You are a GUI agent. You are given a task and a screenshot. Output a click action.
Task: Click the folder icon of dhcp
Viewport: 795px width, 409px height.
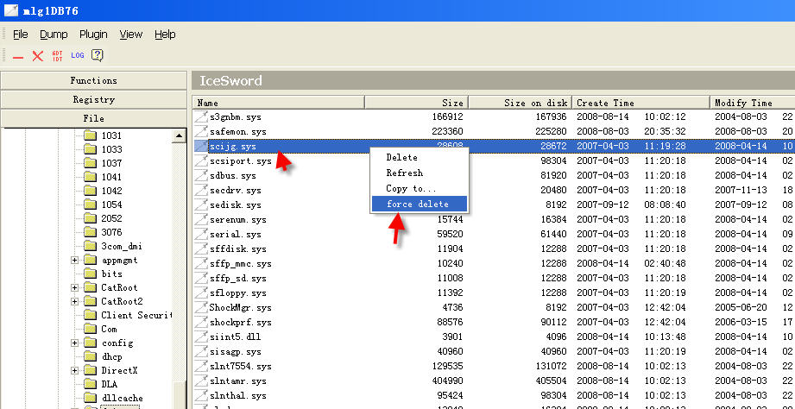point(90,357)
